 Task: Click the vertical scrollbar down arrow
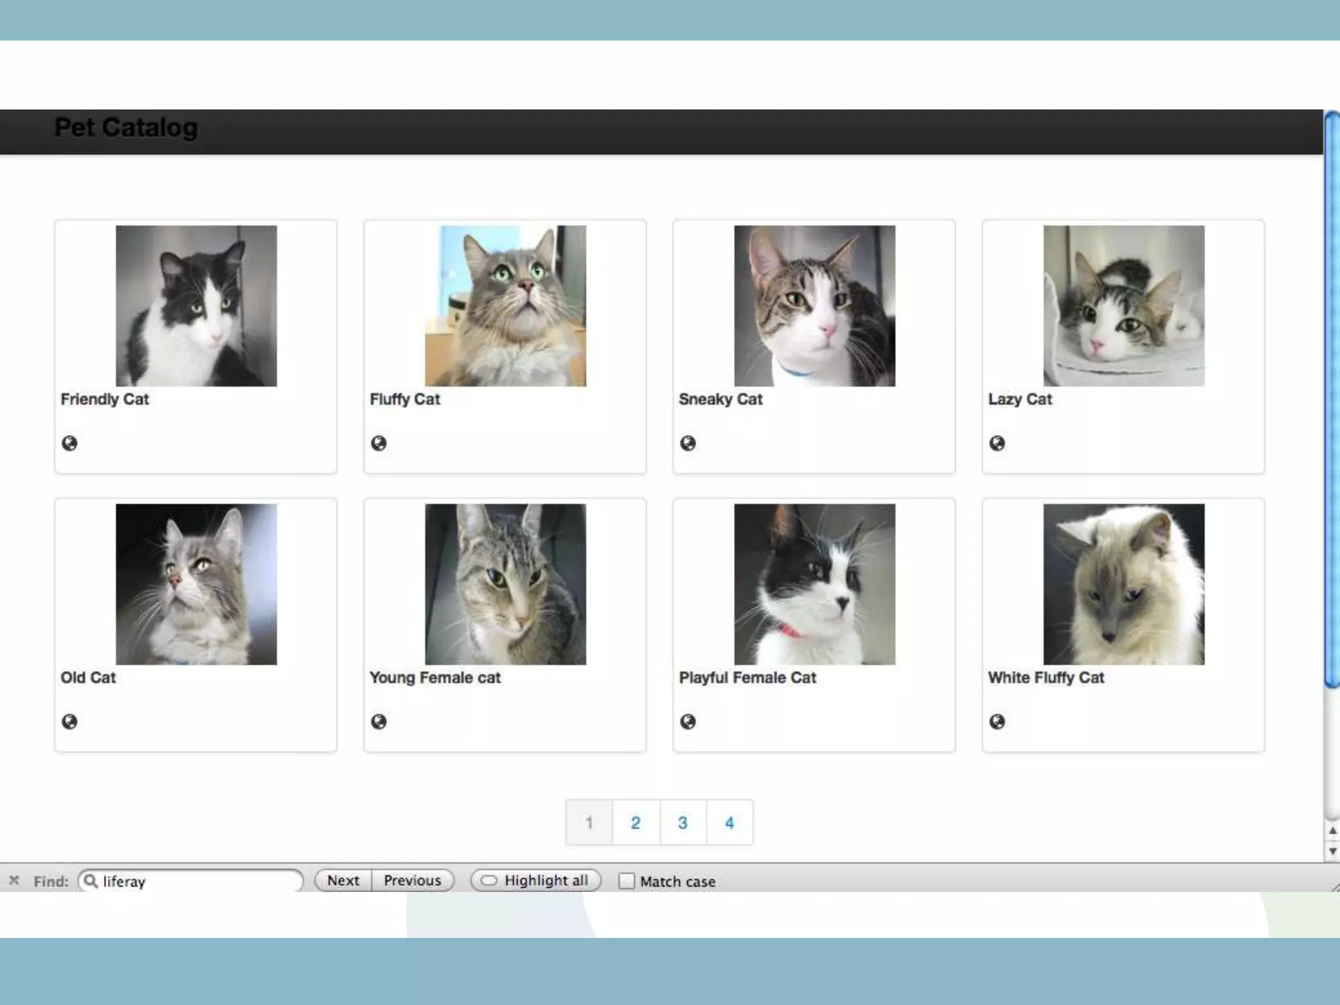coord(1333,851)
